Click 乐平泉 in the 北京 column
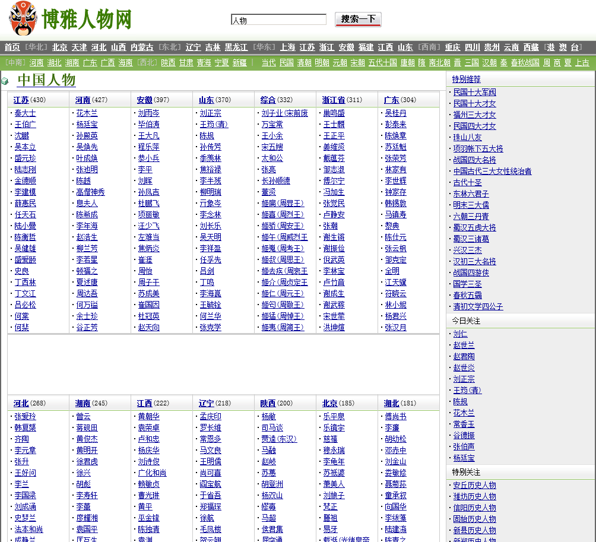Screen dimensions: 596x542 coord(334,417)
